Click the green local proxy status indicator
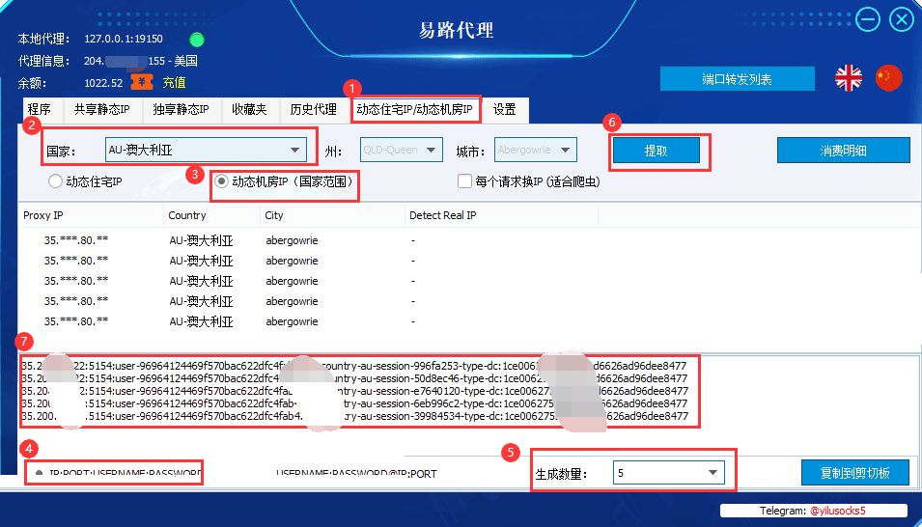 197,40
